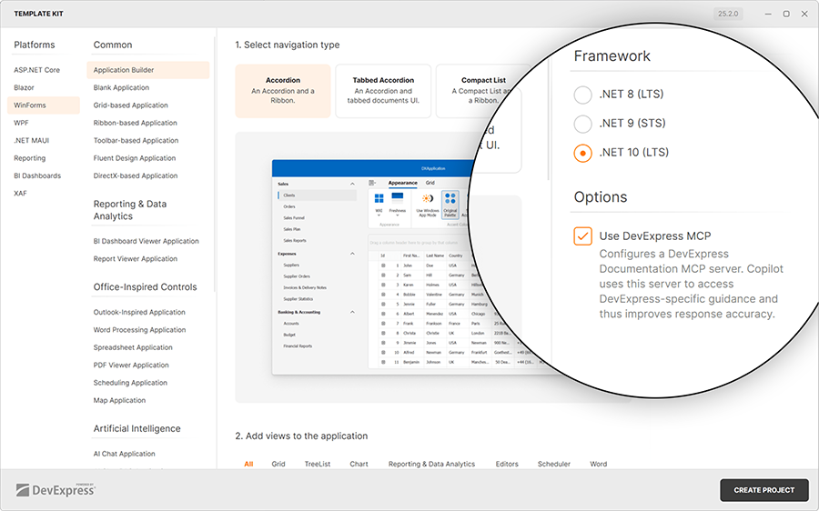Screen dimensions: 819x511
Task: Click the template list scrollbar
Action: (215, 165)
